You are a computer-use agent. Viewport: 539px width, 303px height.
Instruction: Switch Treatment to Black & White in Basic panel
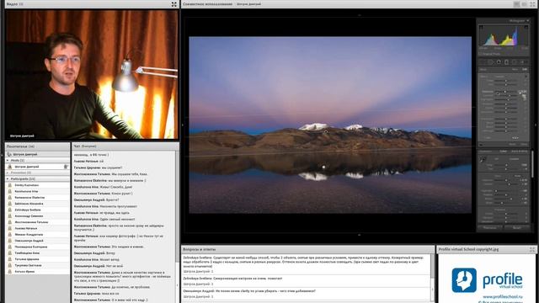[520, 151]
